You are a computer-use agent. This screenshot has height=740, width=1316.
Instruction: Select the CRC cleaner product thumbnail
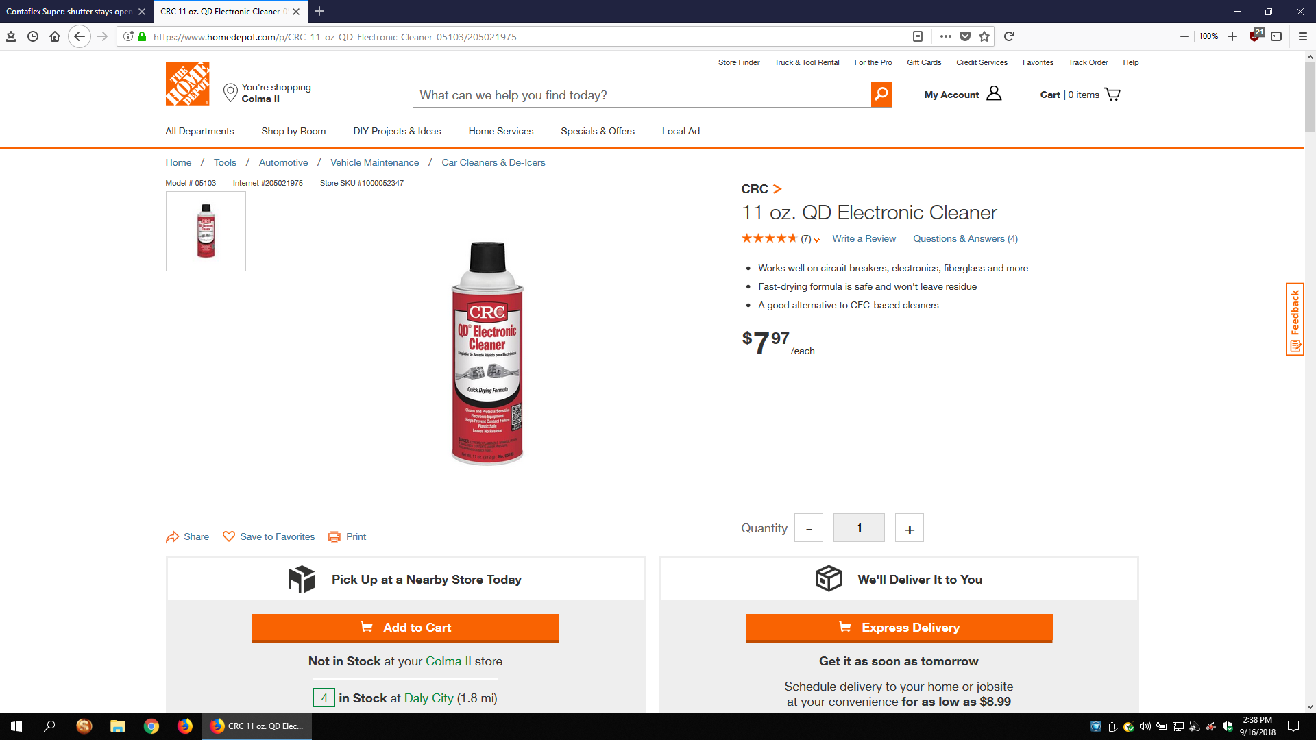(x=206, y=231)
